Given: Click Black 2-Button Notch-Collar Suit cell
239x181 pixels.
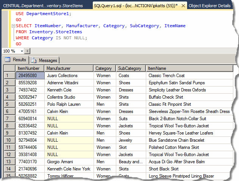Looking at the screenshot, I should click(x=189, y=119).
